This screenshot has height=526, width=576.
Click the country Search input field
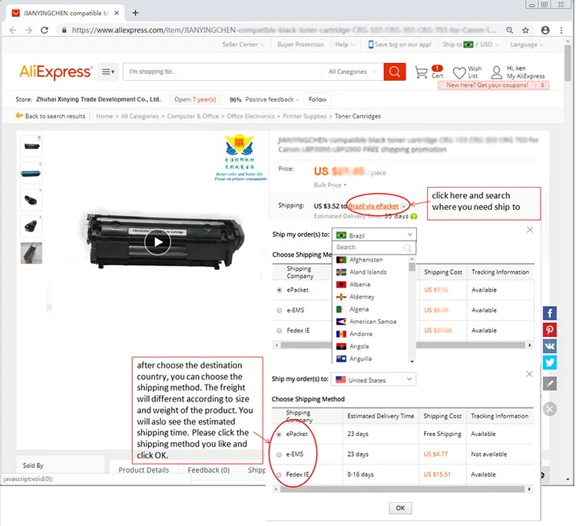coord(374,248)
